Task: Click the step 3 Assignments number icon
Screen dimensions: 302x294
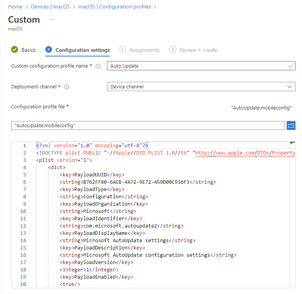Action: coord(123,50)
